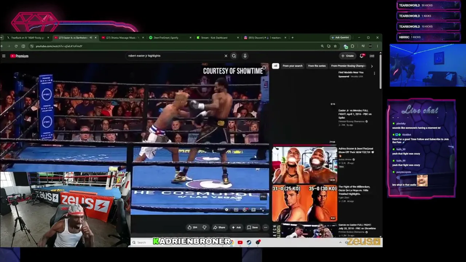This screenshot has width=466, height=262.
Task: Click the Create button on YouTube
Action: pos(347,56)
